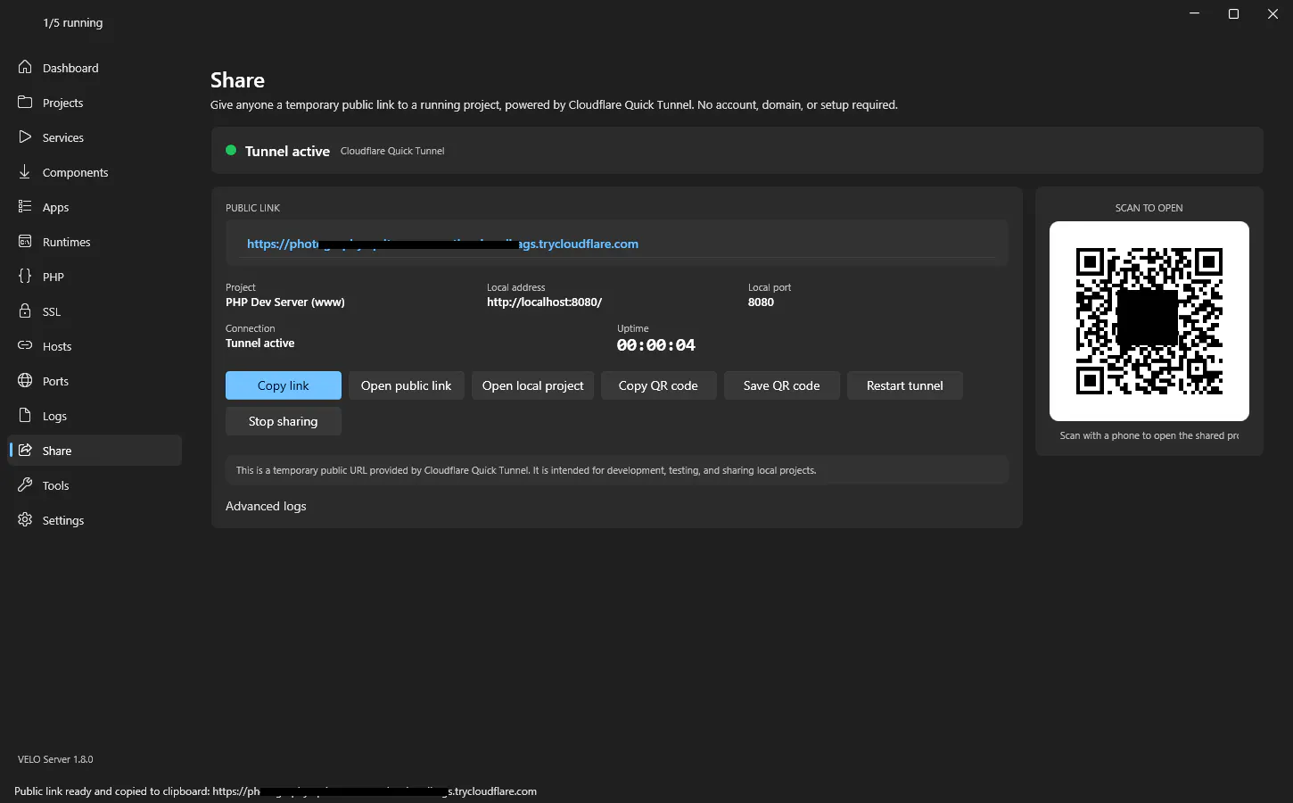
Task: Click the project name PHP Dev Server (www)
Action: coord(285,302)
